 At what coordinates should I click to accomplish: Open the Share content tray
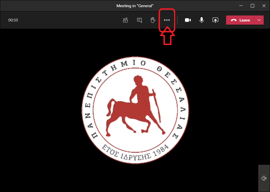coord(215,20)
